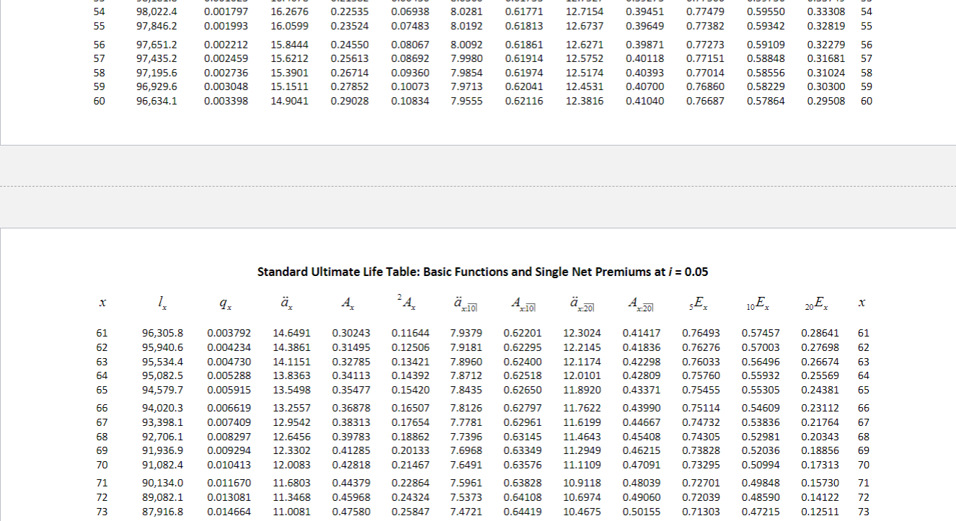Click row label 55 on the left

click(x=102, y=25)
